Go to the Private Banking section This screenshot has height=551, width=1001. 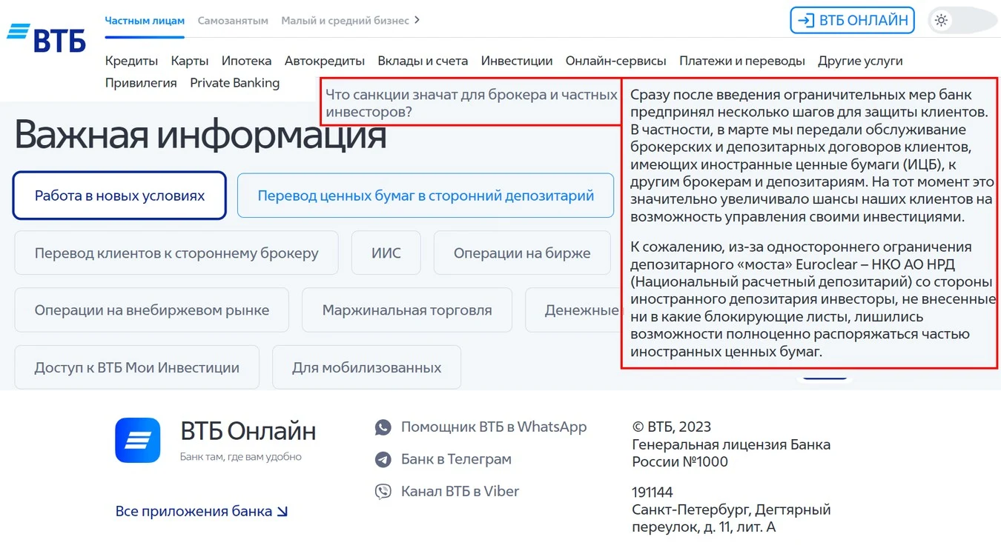[234, 83]
